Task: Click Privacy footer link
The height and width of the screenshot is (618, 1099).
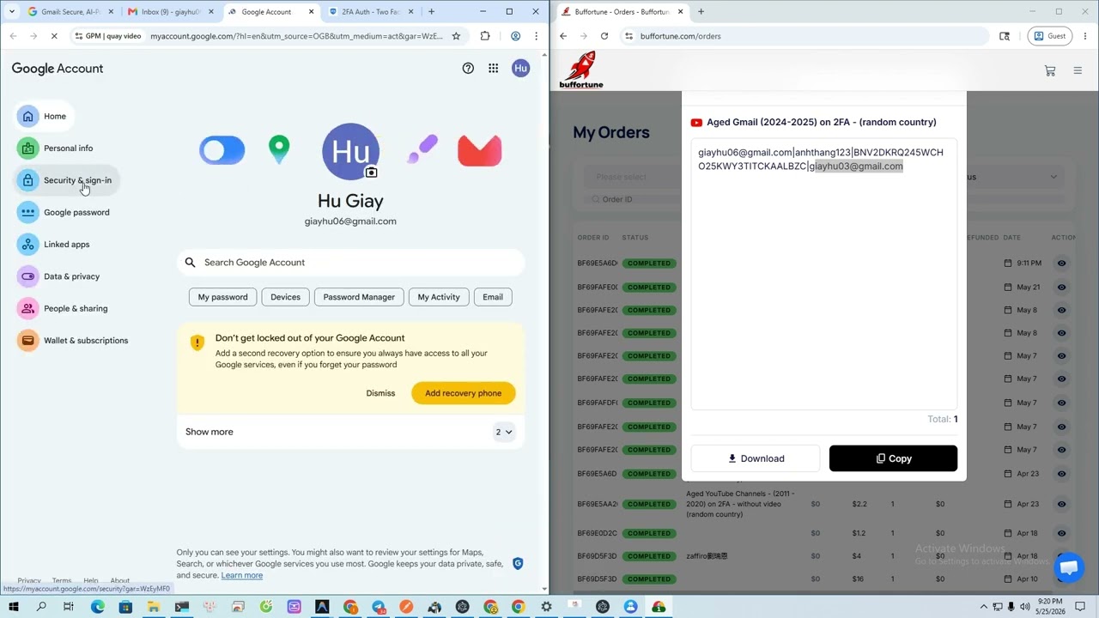Action: click(29, 581)
